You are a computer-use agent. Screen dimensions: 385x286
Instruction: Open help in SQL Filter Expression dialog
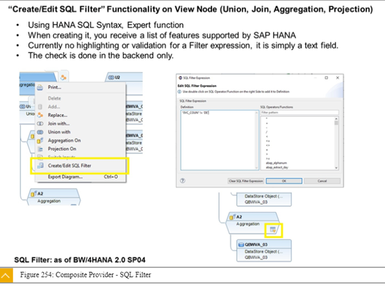pos(183,181)
